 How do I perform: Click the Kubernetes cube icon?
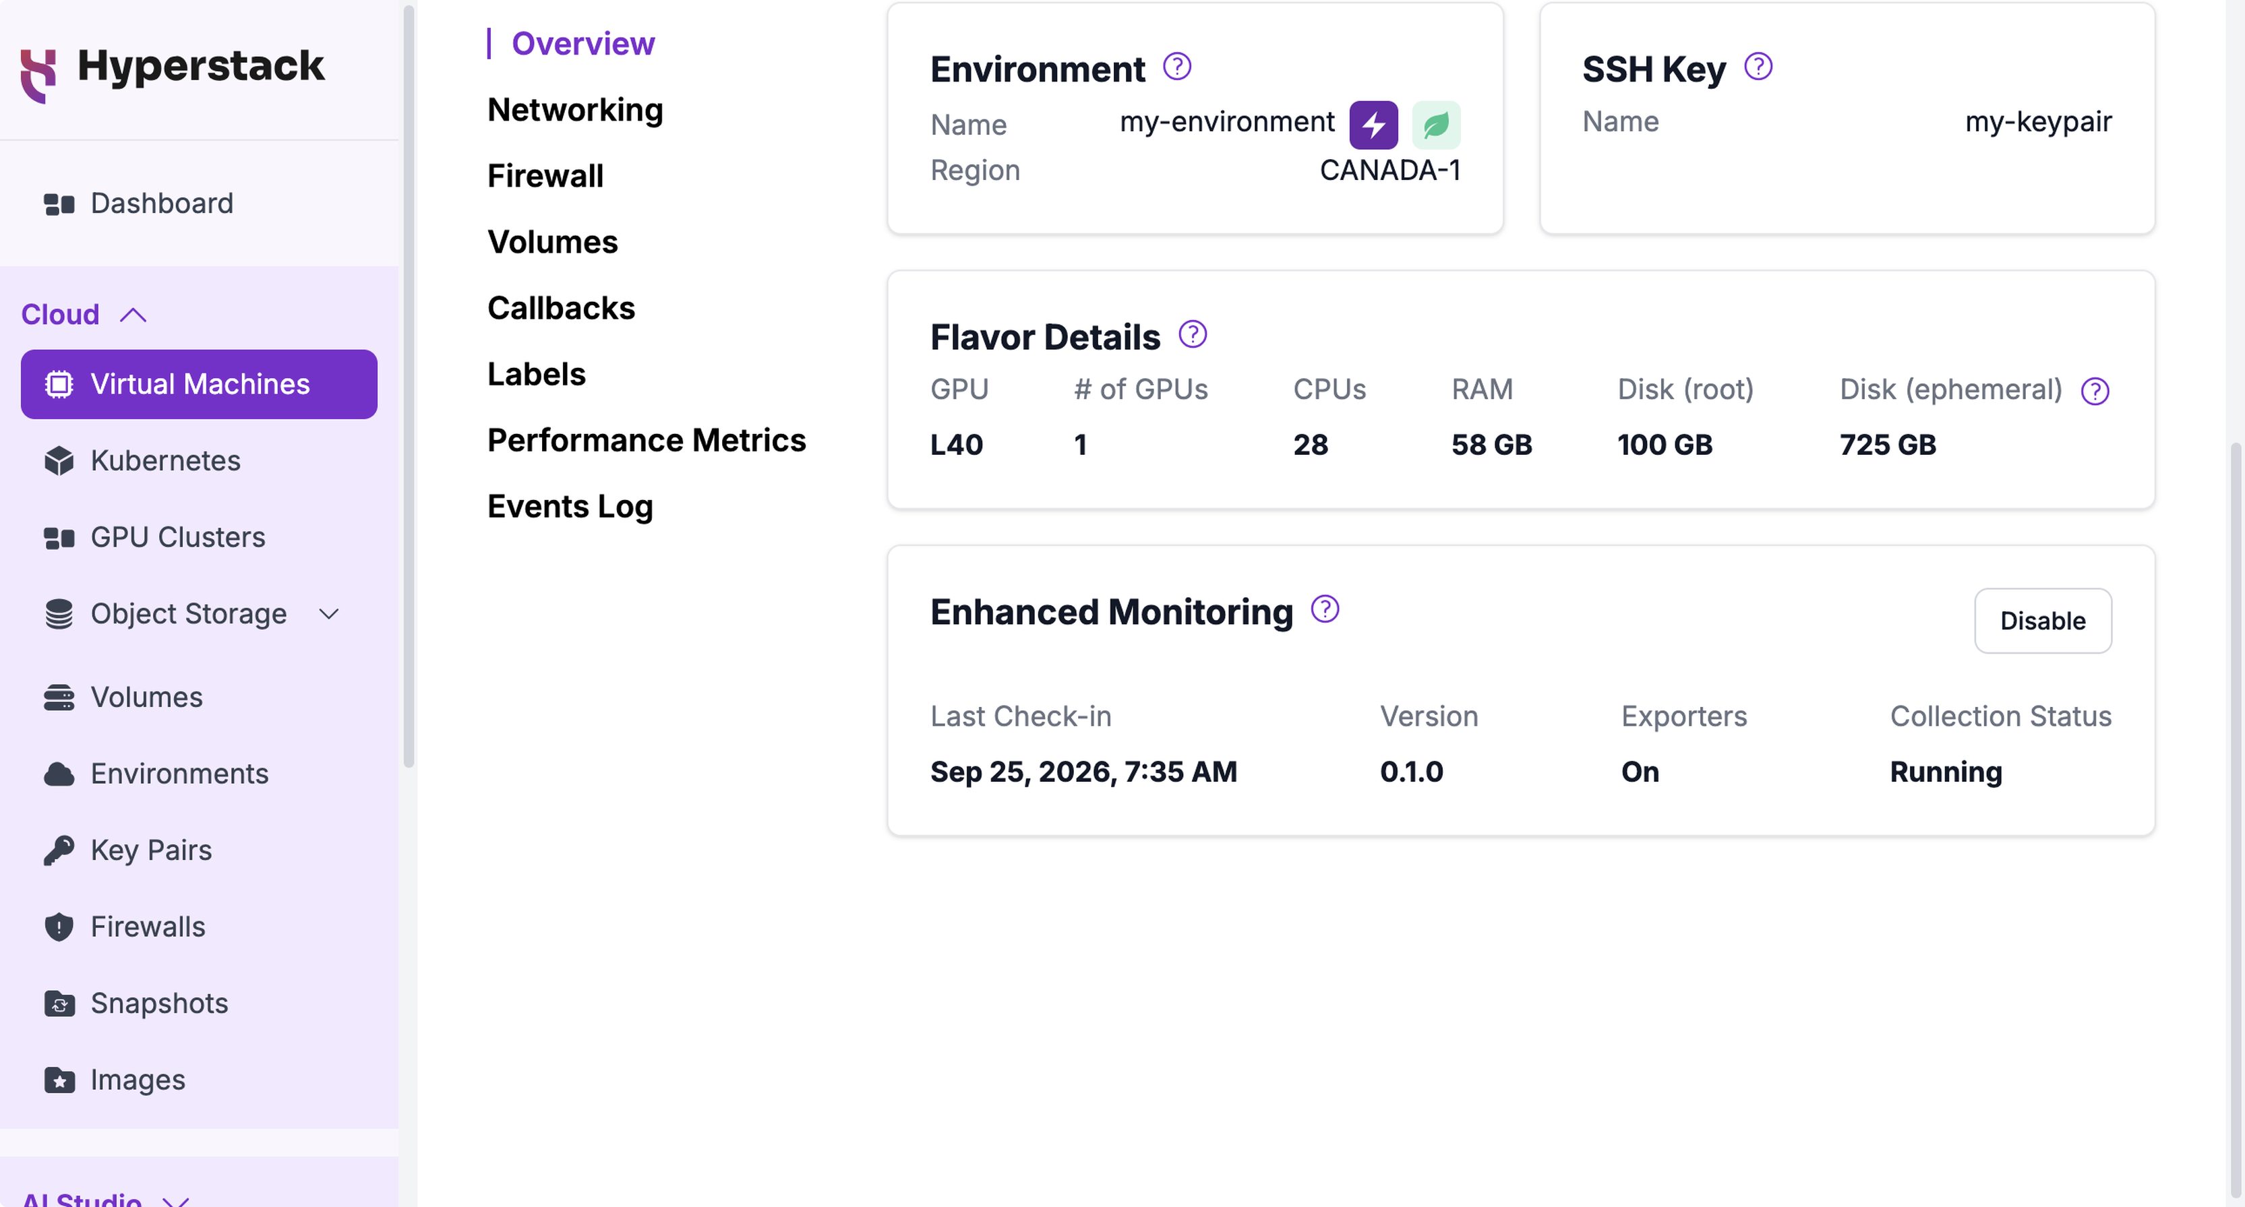click(59, 461)
